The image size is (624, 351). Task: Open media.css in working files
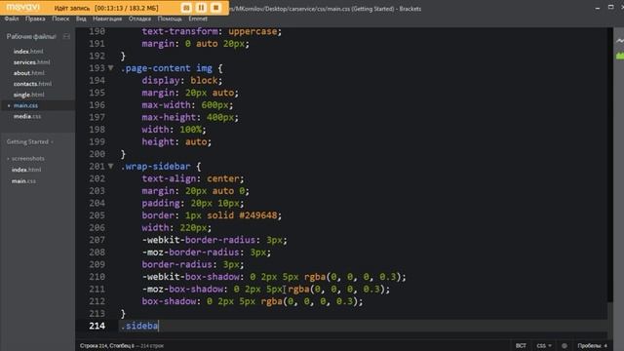click(x=27, y=116)
